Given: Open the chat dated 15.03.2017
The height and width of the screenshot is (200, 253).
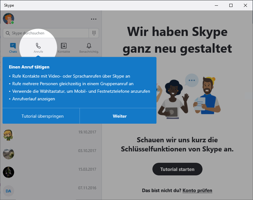Looking at the screenshot, I should (50, 172).
